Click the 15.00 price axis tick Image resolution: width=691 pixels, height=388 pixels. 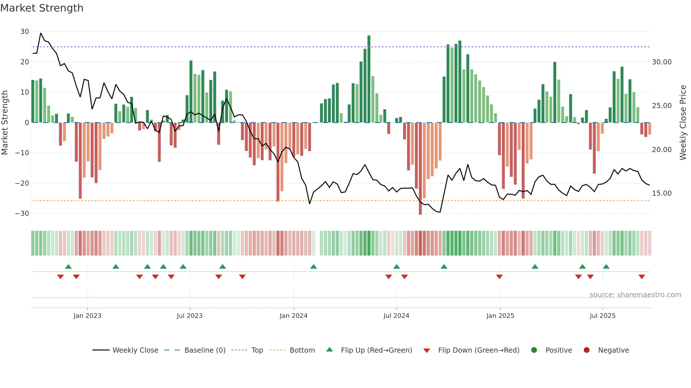(662, 193)
